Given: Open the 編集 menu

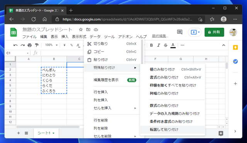Looking at the screenshot, I should pyautogui.click(x=44, y=37).
